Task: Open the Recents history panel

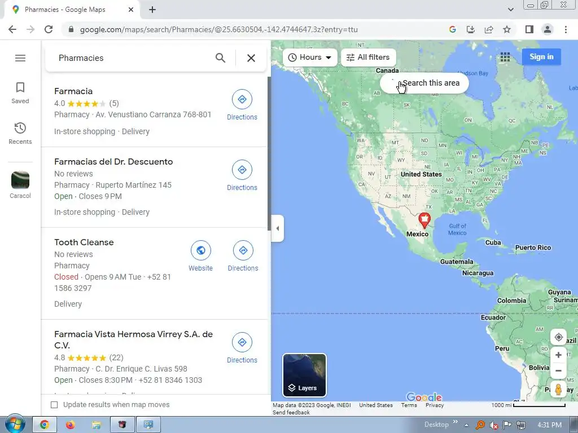Action: (20, 133)
